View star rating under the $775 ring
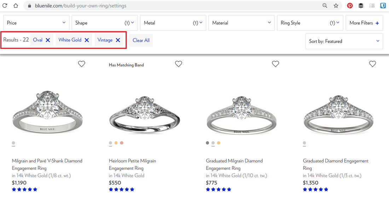Viewport: 389px width, 202px height. pos(219,190)
